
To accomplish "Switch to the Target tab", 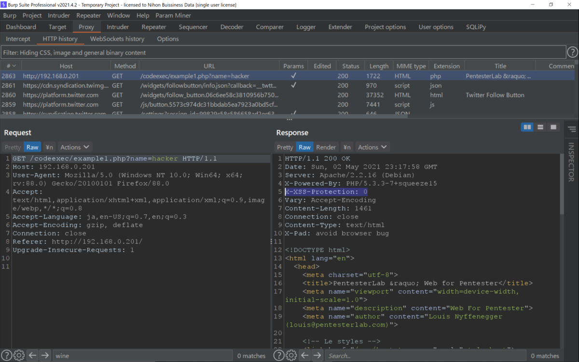I will 57,27.
